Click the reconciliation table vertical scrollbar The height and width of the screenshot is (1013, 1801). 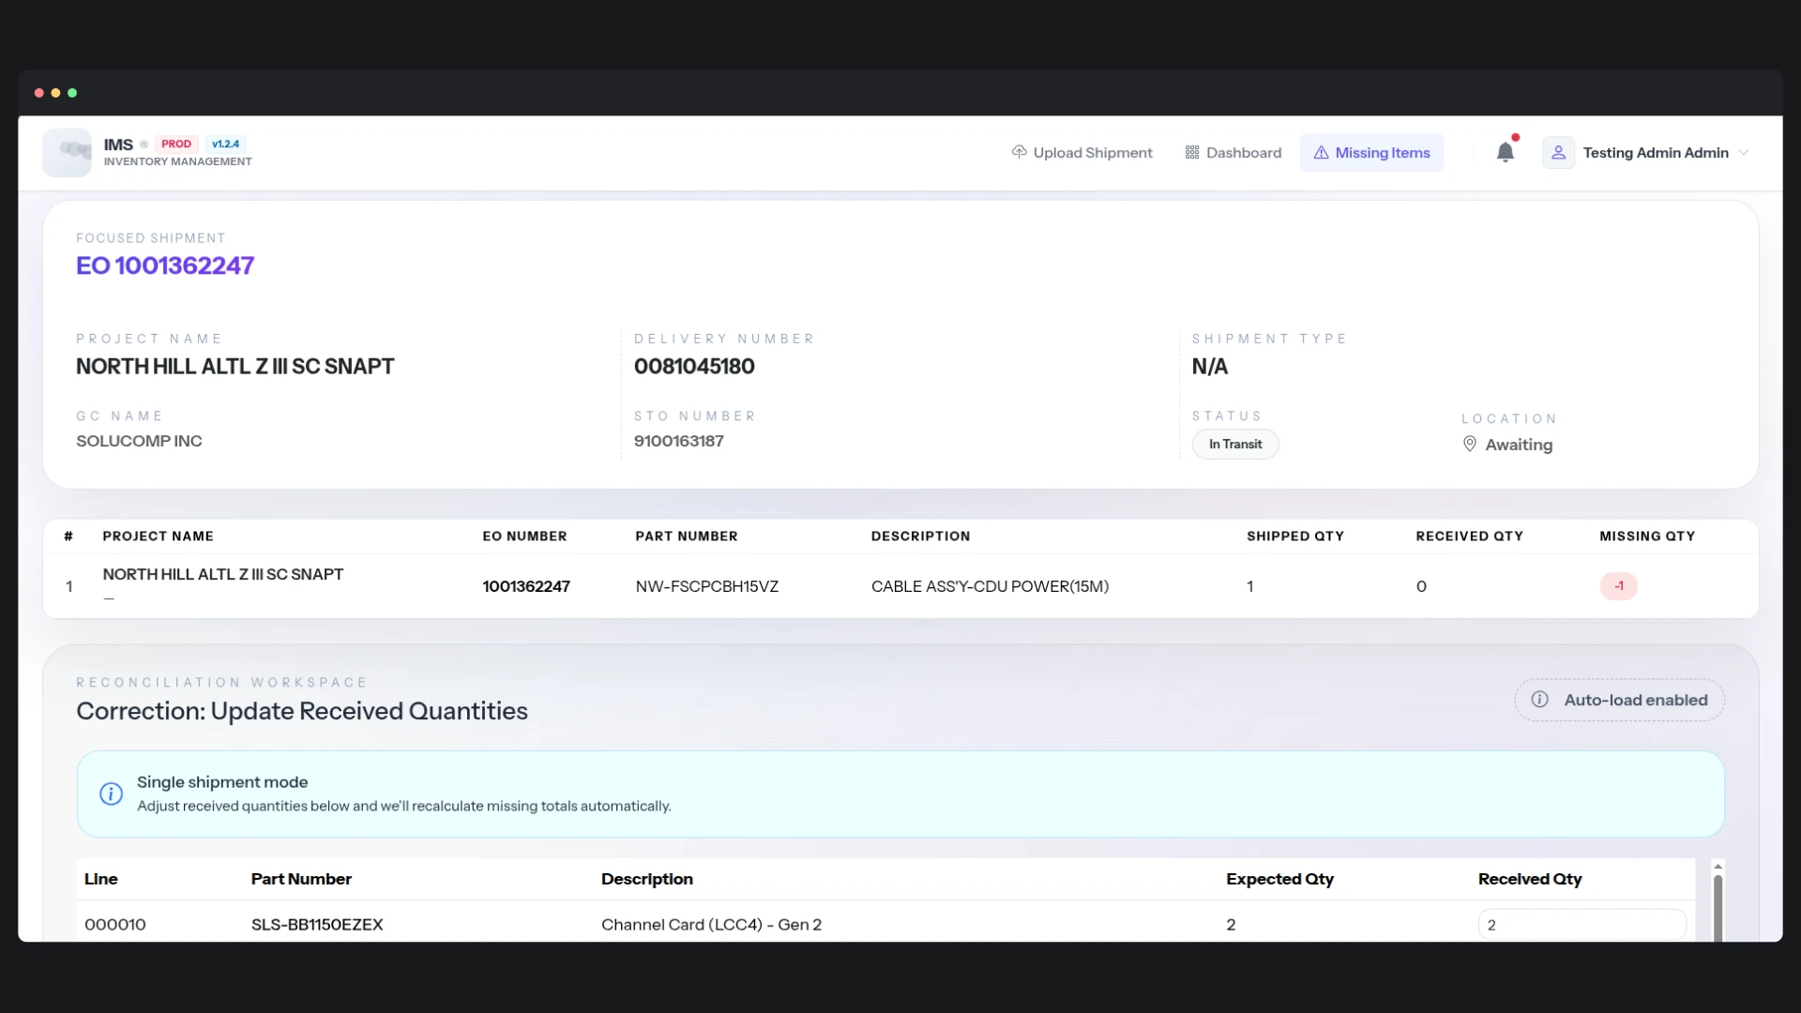click(x=1718, y=908)
